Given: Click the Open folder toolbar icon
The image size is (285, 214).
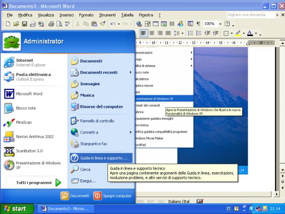Looking at the screenshot, I should (x=16, y=24).
